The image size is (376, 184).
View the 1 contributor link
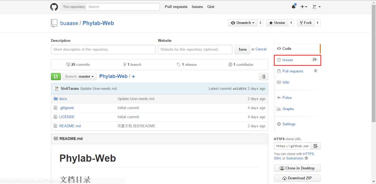coord(241,64)
